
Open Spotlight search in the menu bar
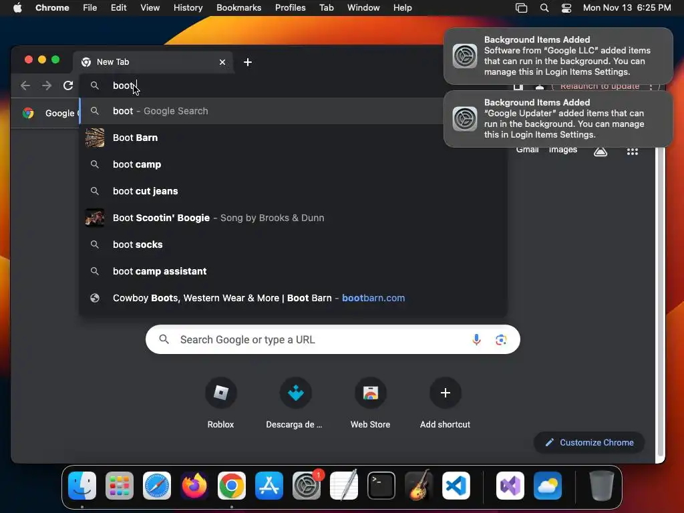click(544, 8)
